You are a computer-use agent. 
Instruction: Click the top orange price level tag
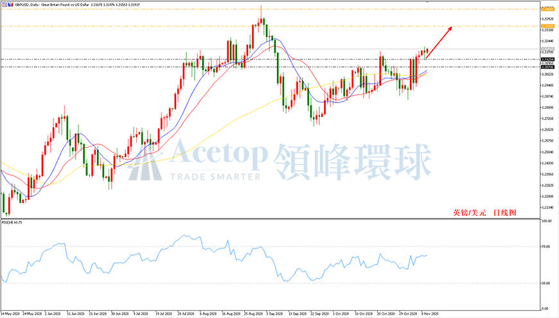coord(547,9)
